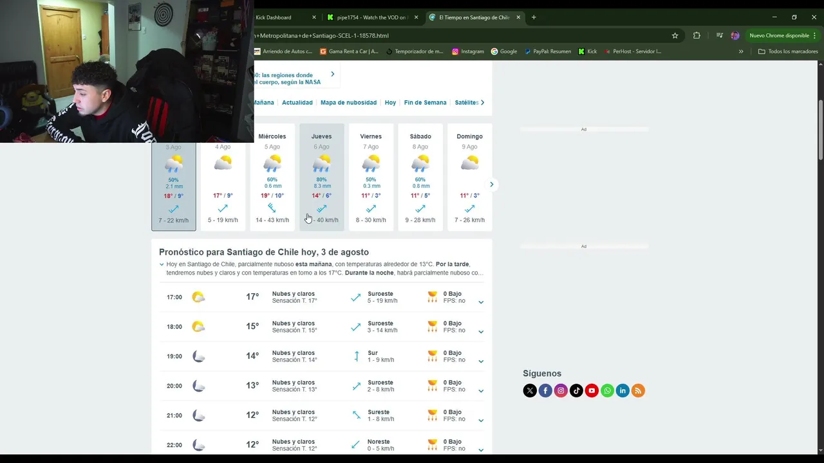
Task: Open the Instagram icon under Síguenos
Action: 561,390
